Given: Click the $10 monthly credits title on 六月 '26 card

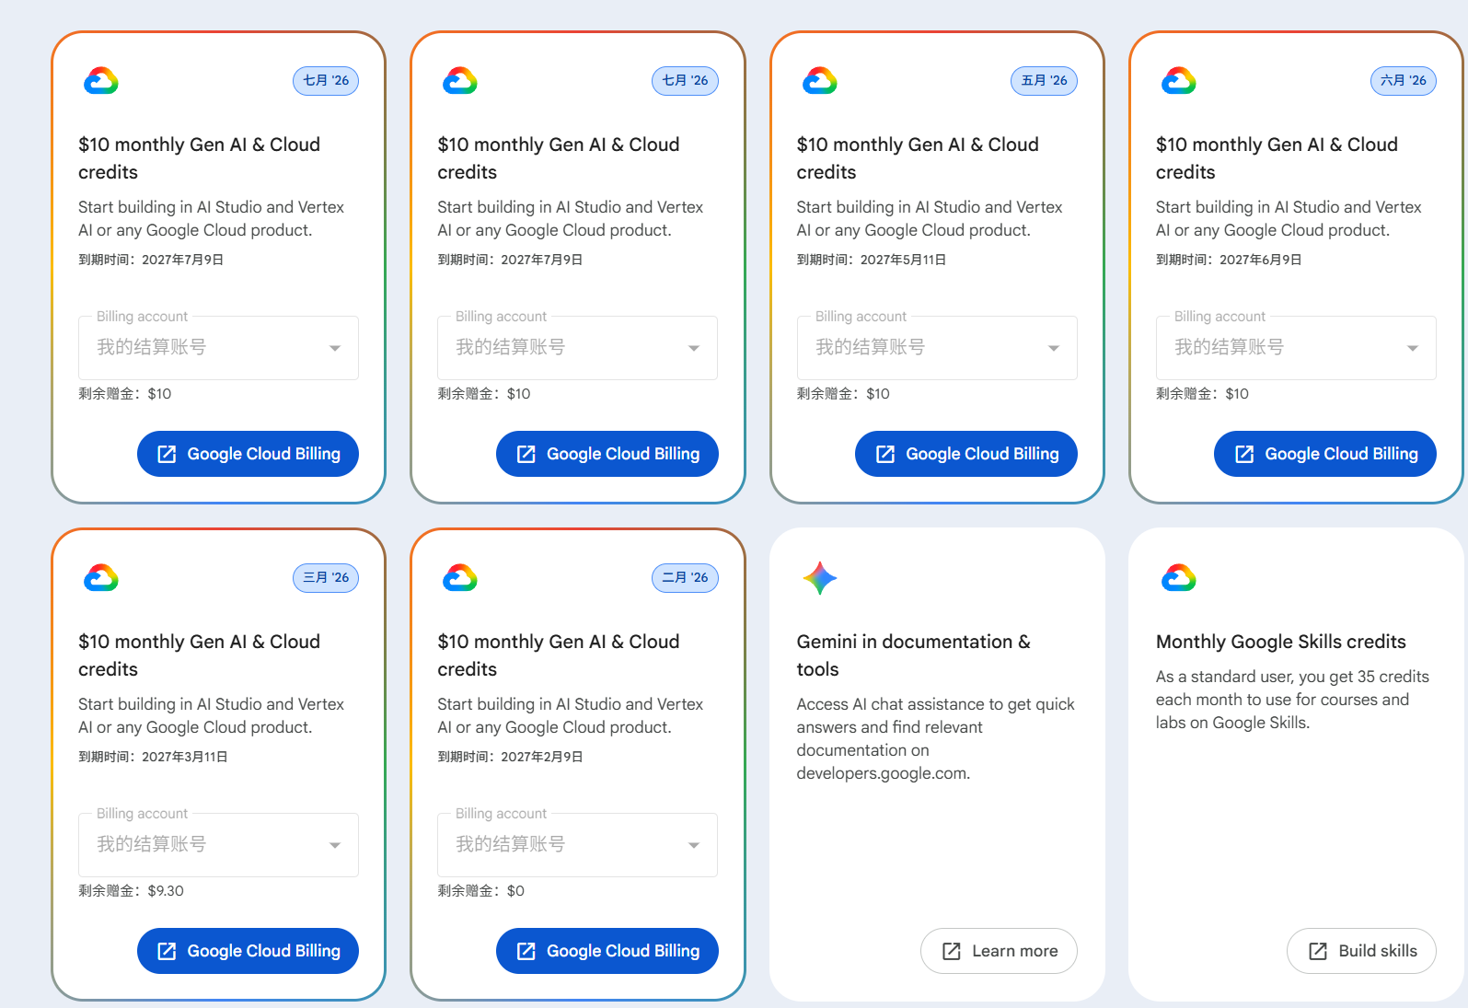Looking at the screenshot, I should [1277, 158].
